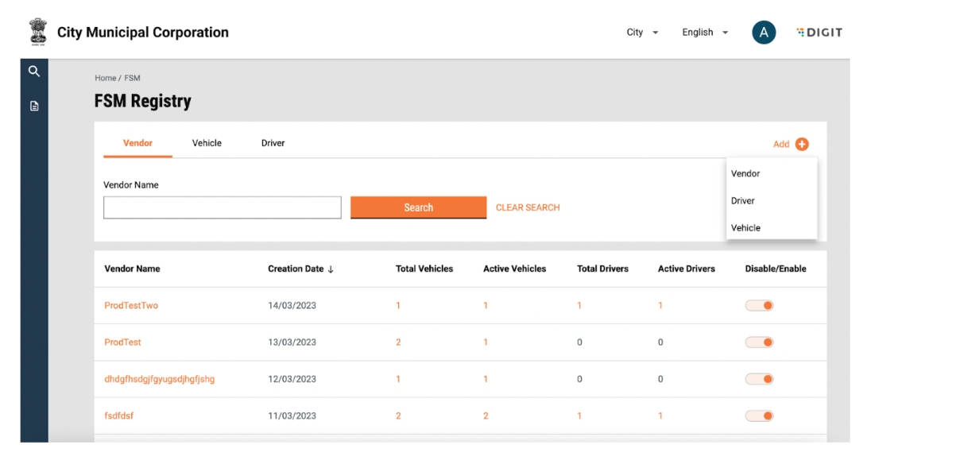Click the sidebar search magnifier icon
This screenshot has height=468, width=964.
[x=34, y=72]
